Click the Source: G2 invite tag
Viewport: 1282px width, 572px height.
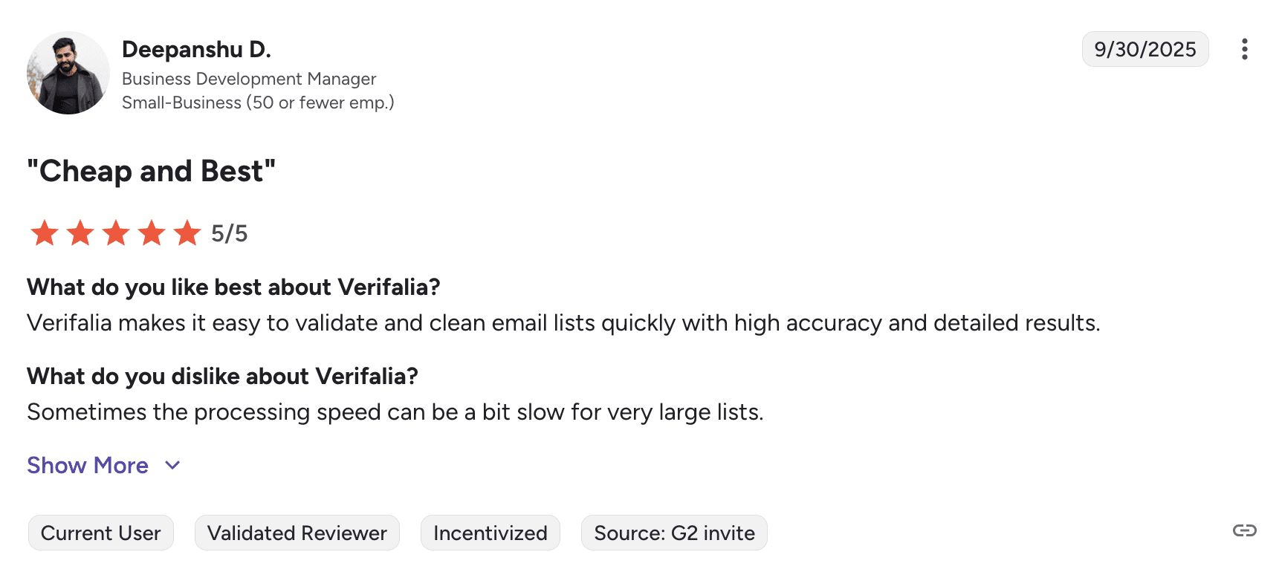pos(674,533)
